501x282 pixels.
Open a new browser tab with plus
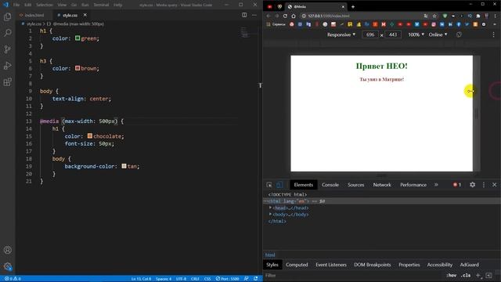pyautogui.click(x=353, y=7)
